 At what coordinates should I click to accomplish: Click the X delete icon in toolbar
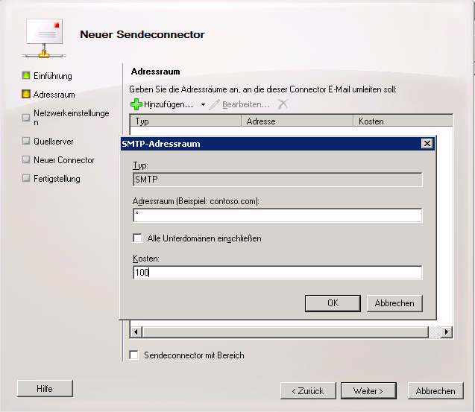coord(283,105)
